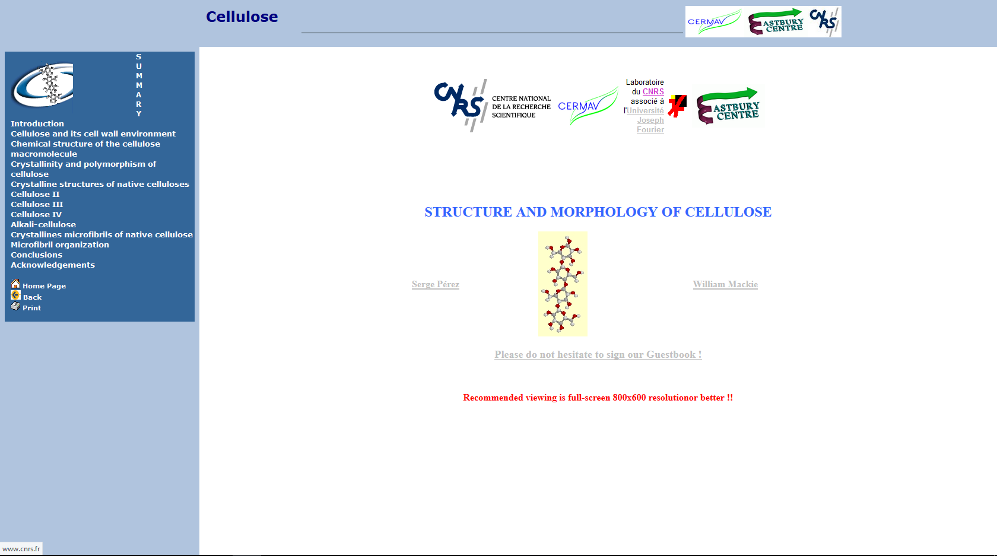The width and height of the screenshot is (997, 556).
Task: Open William Mackie author link
Action: (725, 284)
